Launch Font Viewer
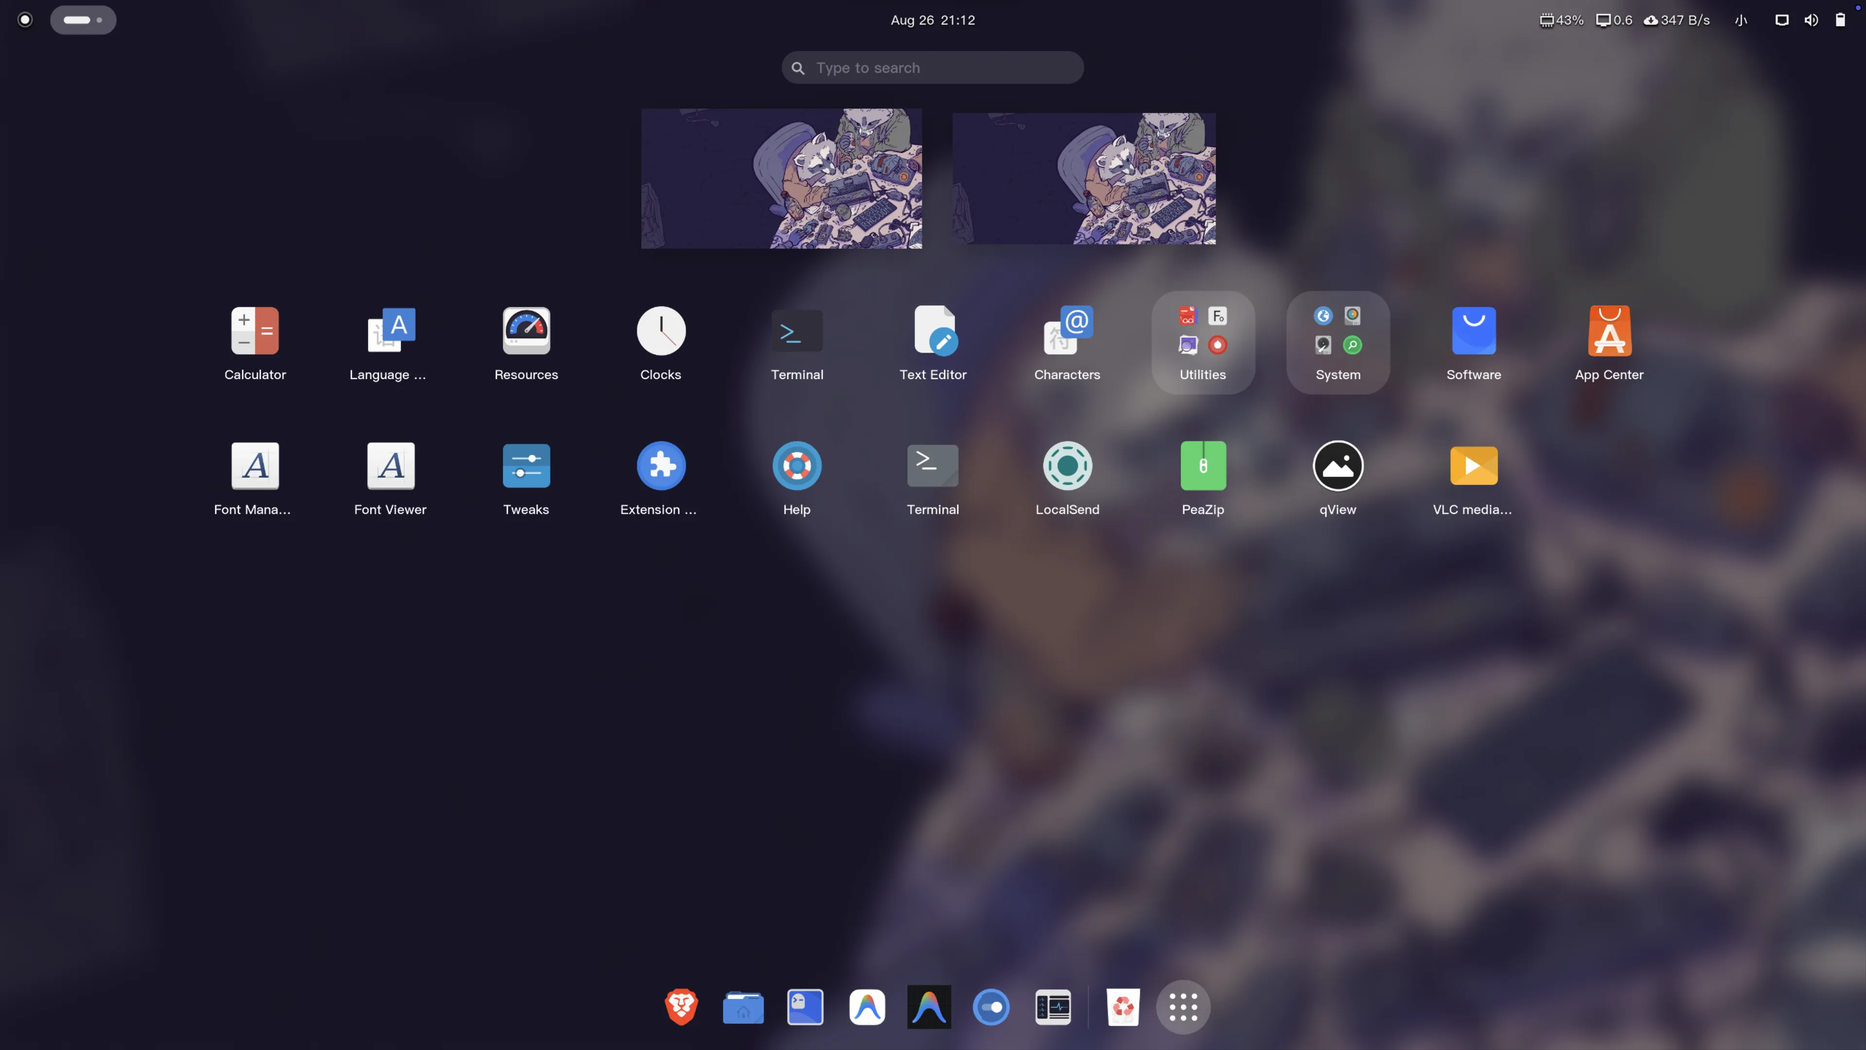Viewport: 1866px width, 1050px height. click(x=390, y=465)
